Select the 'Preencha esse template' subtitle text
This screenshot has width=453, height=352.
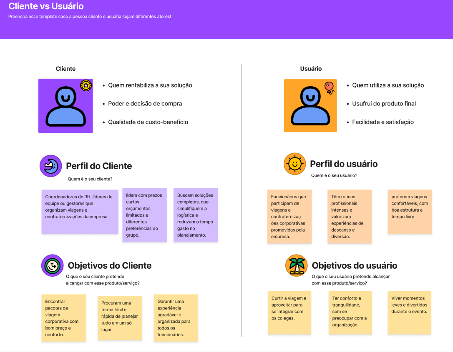pyautogui.click(x=90, y=16)
